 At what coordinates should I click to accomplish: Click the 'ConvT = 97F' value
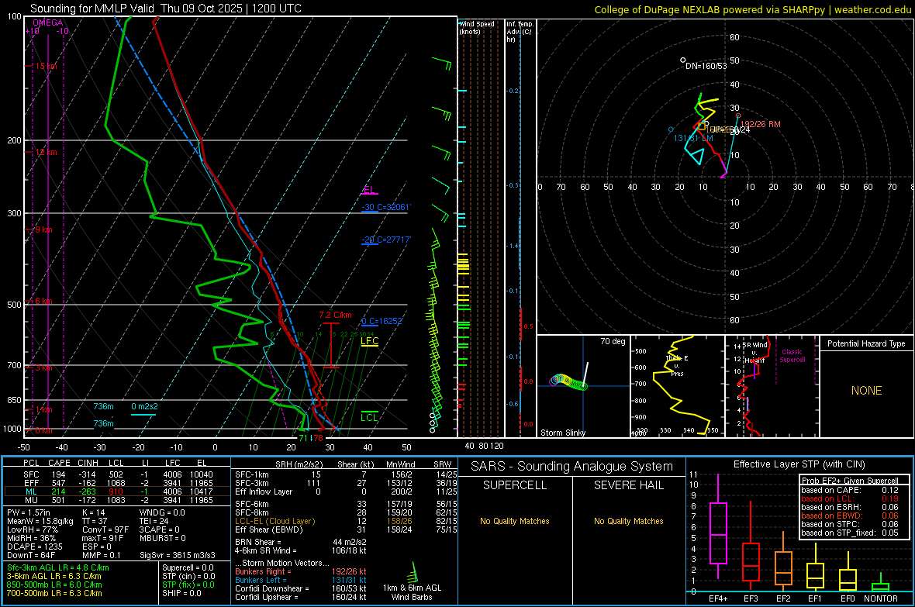click(x=105, y=529)
